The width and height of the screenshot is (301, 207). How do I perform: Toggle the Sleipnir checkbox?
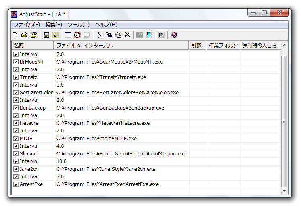click(x=16, y=154)
